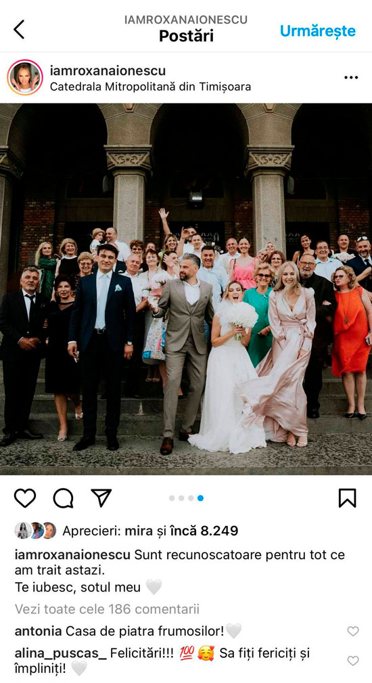The width and height of the screenshot is (372, 683).
Task: Select the first dot of the photo carousel
Action: pyautogui.click(x=172, y=498)
